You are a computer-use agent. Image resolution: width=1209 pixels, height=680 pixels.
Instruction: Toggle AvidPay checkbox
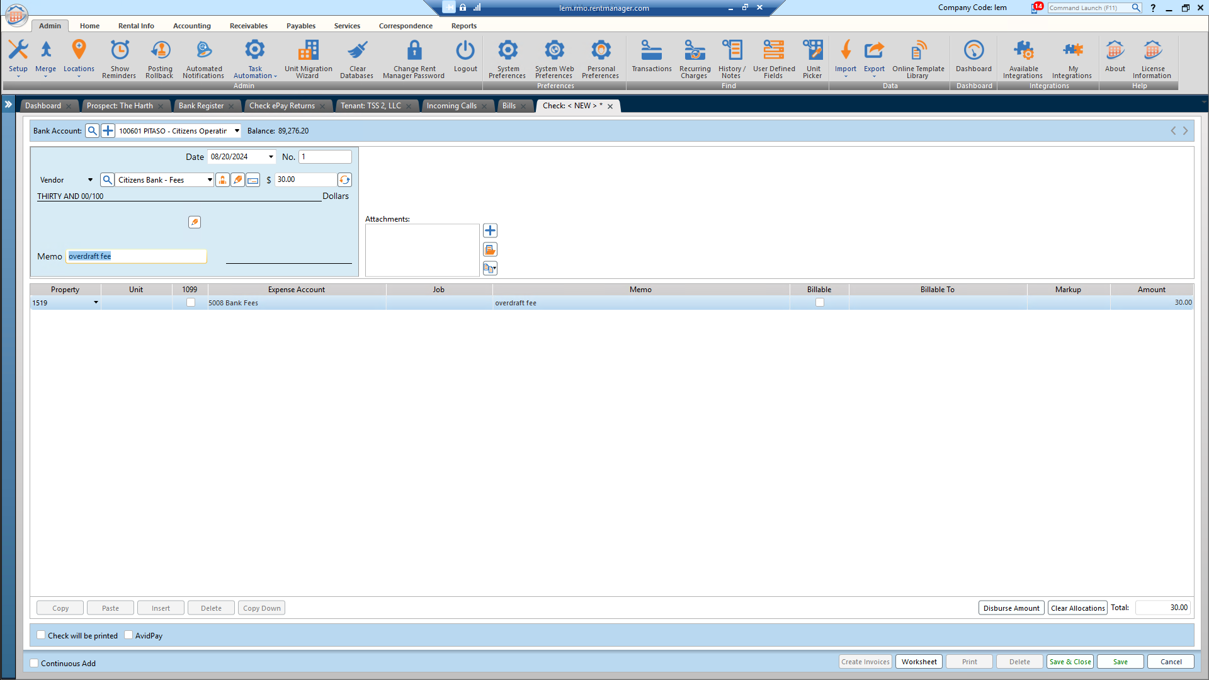coord(128,635)
